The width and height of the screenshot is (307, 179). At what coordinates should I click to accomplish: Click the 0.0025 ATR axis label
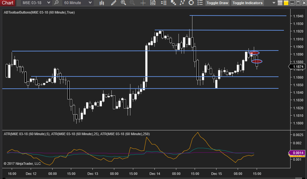click(x=298, y=135)
